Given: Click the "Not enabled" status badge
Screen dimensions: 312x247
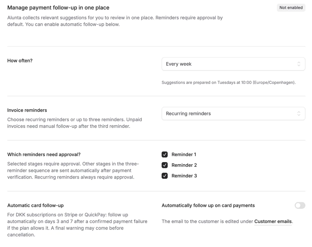Looking at the screenshot, I should coord(291,8).
